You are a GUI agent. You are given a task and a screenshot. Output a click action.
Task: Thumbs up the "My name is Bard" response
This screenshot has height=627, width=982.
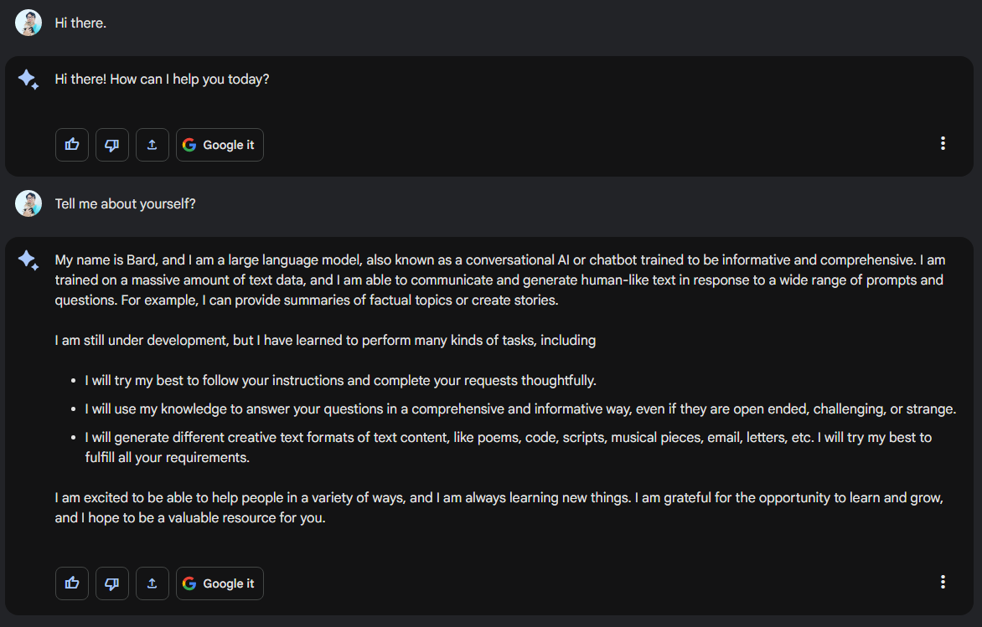(x=72, y=583)
